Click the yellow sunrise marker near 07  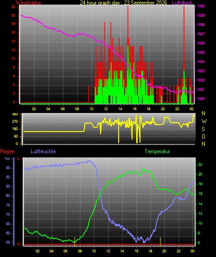coord(75,242)
